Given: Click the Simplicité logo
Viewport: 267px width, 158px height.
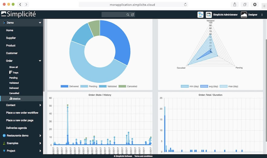Looking at the screenshot, I should [x=18, y=14].
